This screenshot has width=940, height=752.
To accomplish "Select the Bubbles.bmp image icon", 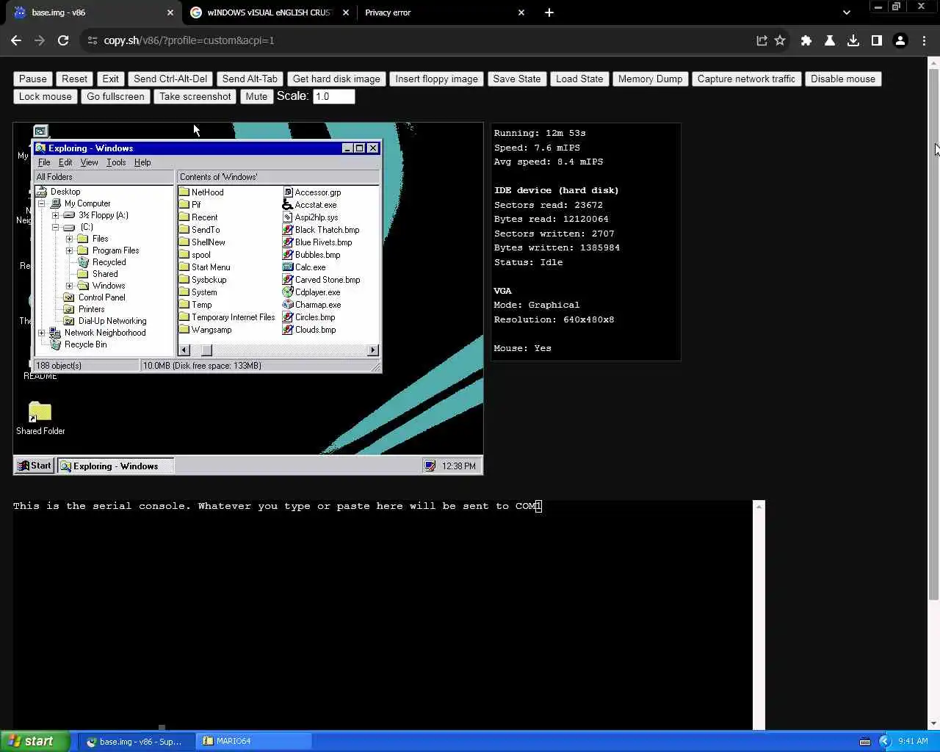I will point(288,255).
